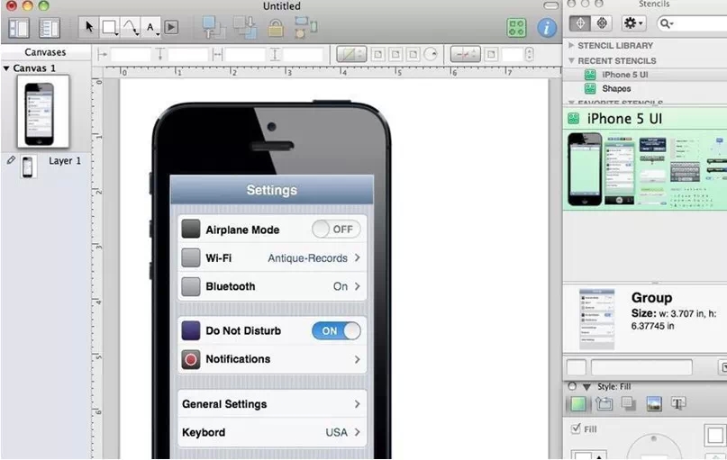Image resolution: width=727 pixels, height=460 pixels.
Task: Click the stepper arrows at format bar end
Action: (530, 55)
